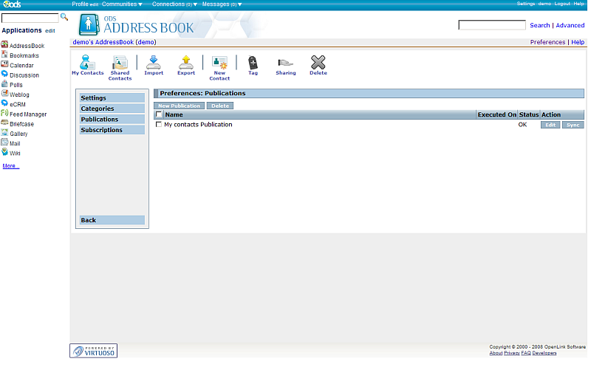Click Sync for My contacts Publication
This screenshot has height=367, width=591.
[x=573, y=125]
